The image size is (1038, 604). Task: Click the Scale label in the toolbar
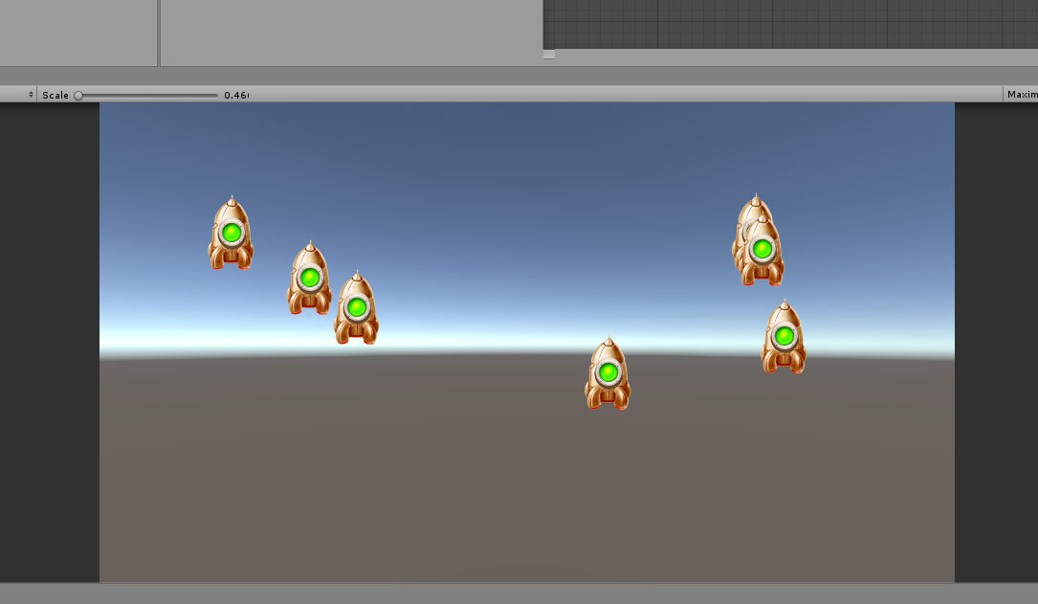coord(55,95)
